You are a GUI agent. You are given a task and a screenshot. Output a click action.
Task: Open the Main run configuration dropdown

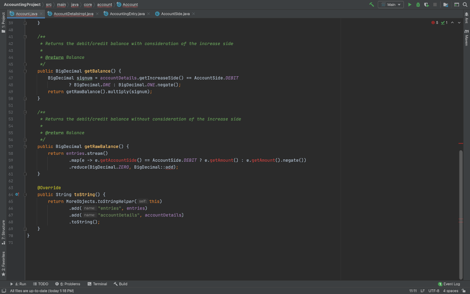pyautogui.click(x=391, y=5)
